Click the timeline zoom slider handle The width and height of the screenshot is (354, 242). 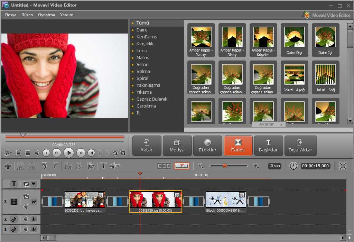coord(225,166)
